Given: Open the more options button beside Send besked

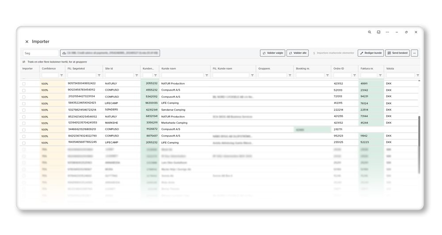Looking at the screenshot, I should point(414,53).
